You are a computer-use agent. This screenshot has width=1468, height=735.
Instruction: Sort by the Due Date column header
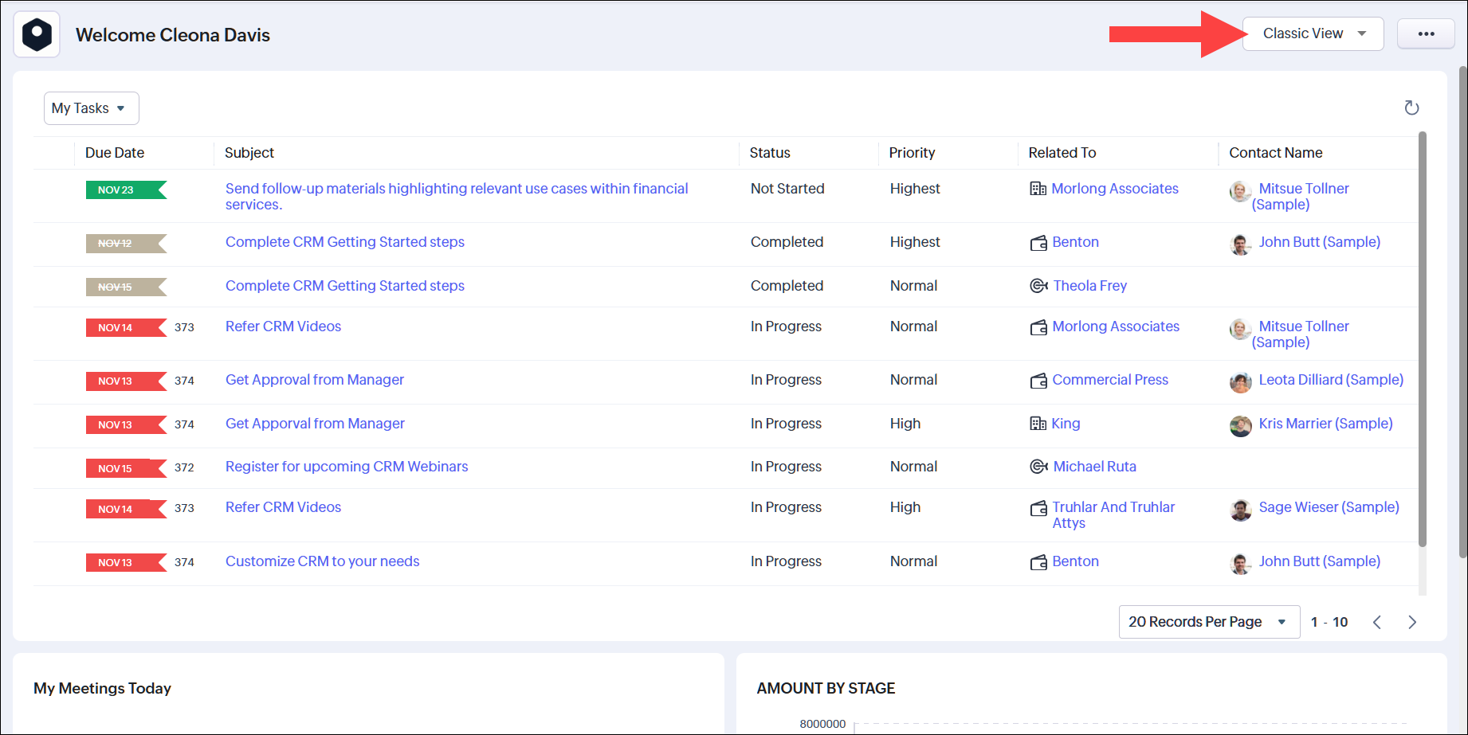115,153
